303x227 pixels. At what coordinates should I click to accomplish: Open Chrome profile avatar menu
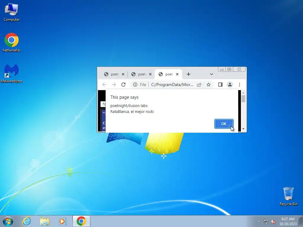[x=230, y=85]
